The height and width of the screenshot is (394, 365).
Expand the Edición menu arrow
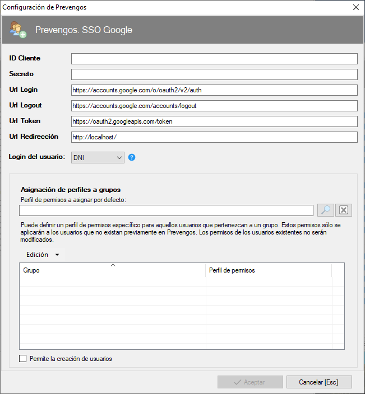click(x=57, y=255)
